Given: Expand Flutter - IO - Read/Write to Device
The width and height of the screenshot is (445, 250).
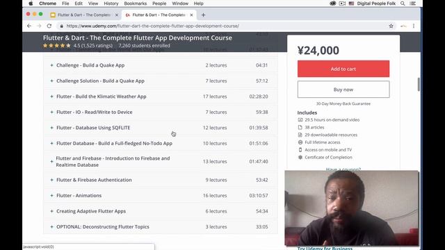Looking at the screenshot, I should pyautogui.click(x=161, y=112).
